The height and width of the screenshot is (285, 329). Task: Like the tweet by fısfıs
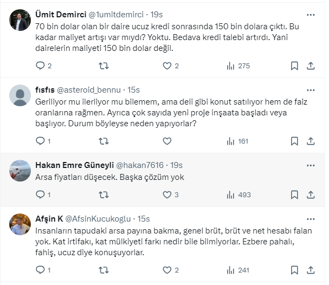[167, 141]
